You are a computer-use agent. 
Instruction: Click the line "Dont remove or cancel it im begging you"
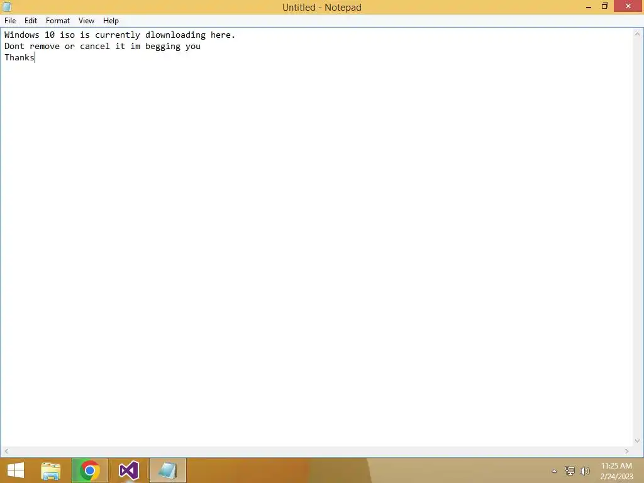coord(103,47)
